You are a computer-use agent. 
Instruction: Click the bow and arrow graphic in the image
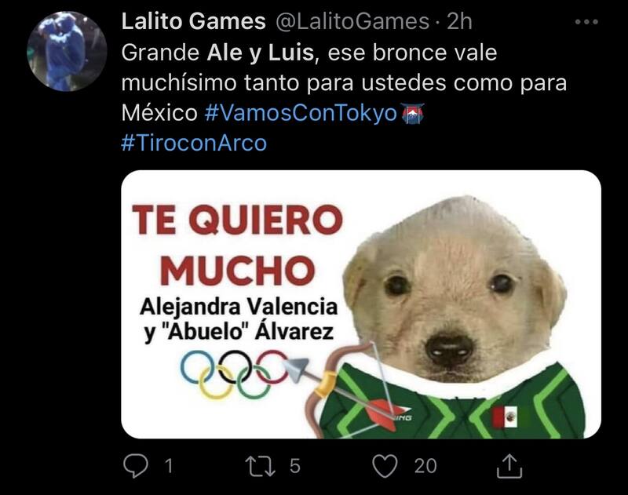348,390
